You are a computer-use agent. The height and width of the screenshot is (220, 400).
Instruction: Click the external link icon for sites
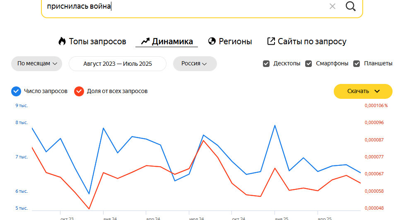click(x=271, y=41)
